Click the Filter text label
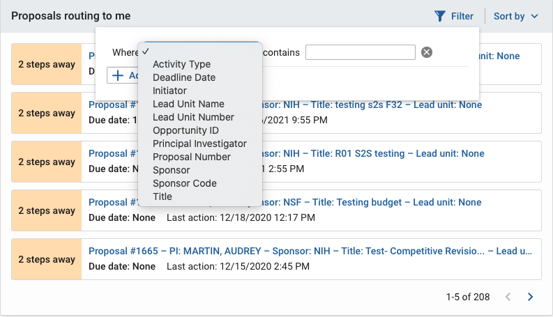Viewport: 553px width, 317px height. coord(462,16)
